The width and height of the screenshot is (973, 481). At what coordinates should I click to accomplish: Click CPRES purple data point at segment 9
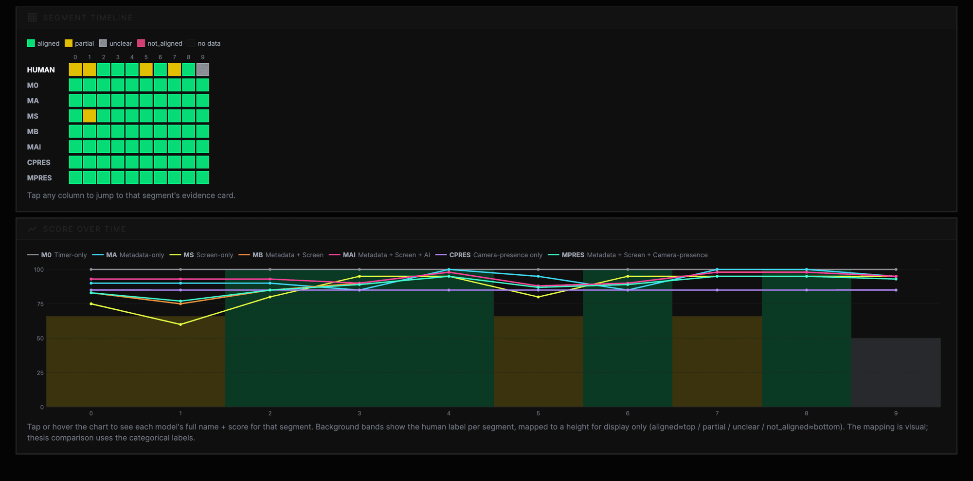coord(896,290)
